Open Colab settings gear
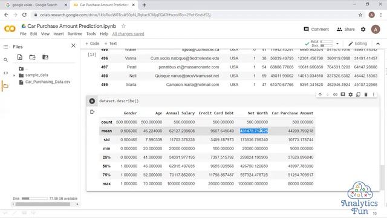387x218 pixels. pyautogui.click(x=363, y=29)
